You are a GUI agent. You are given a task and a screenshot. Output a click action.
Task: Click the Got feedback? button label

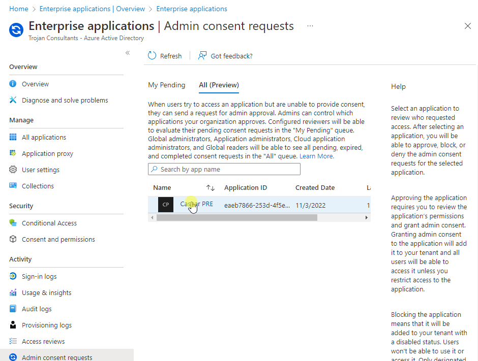tap(232, 56)
